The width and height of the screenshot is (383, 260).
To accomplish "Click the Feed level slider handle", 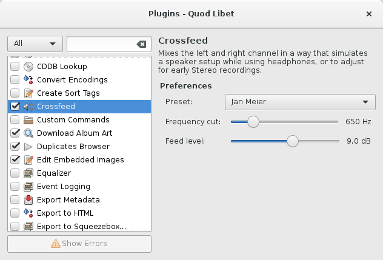I will [x=293, y=141].
